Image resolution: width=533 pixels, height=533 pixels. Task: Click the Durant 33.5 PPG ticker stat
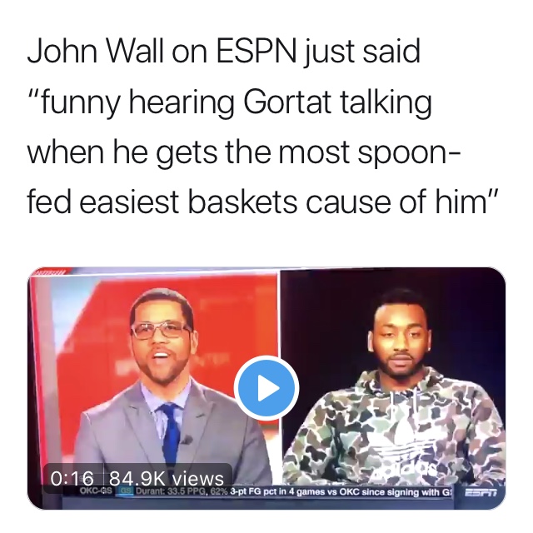(182, 491)
